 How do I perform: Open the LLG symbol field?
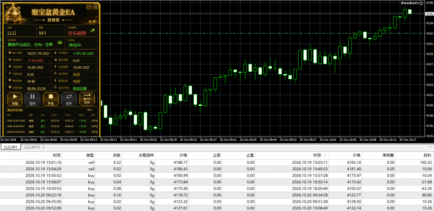[x=21, y=31]
